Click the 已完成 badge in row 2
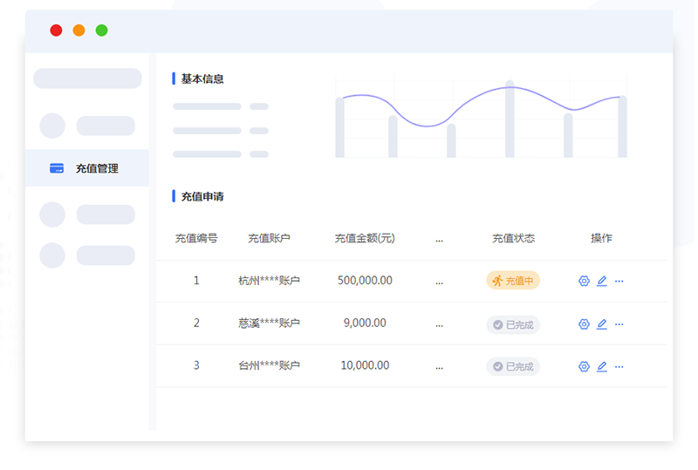This screenshot has height=470, width=698. (513, 324)
